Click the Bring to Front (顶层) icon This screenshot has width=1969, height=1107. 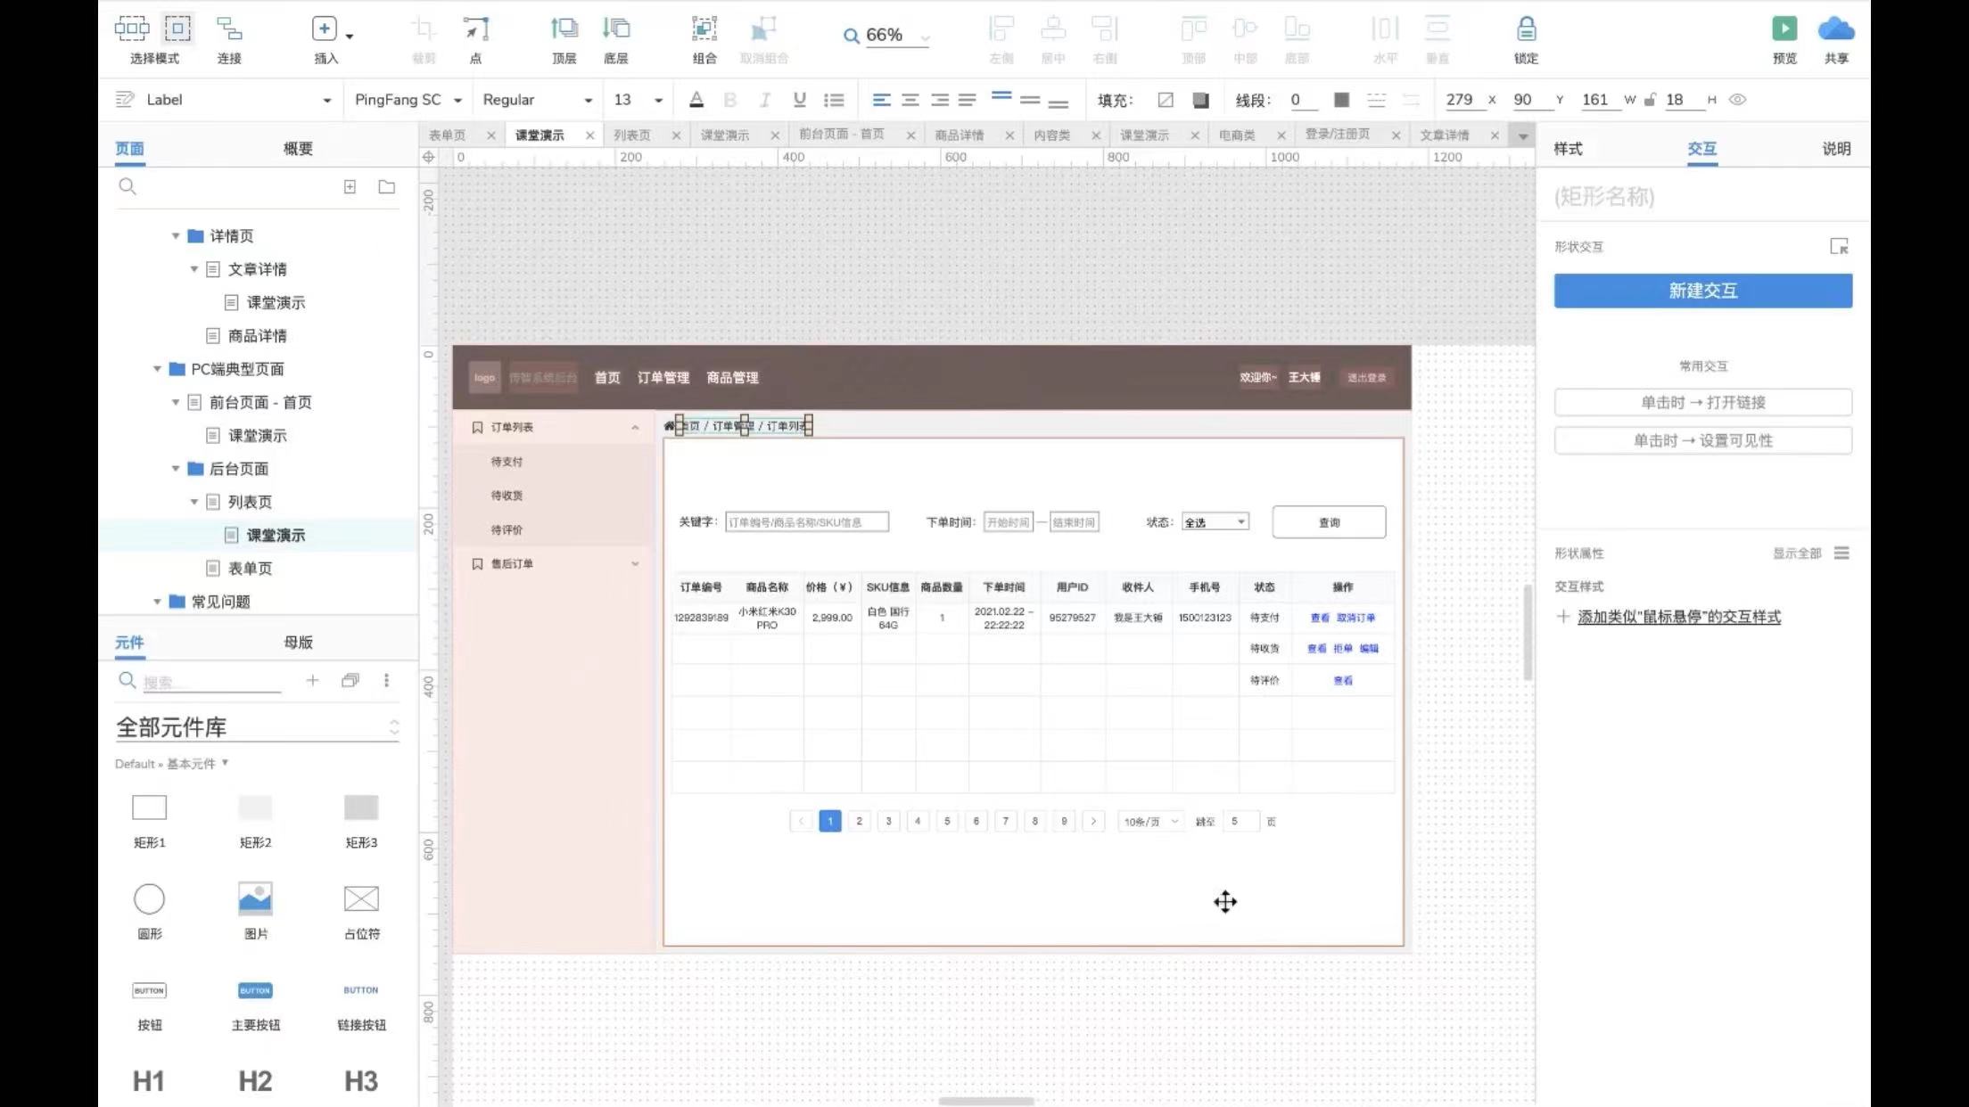pos(564,29)
